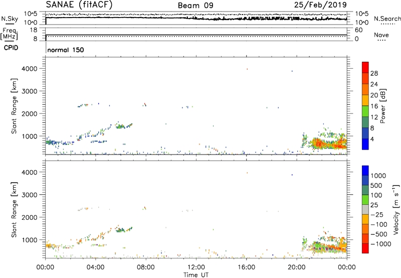This screenshot has width=401, height=278.
Task: Click the 3000 tick in power panel
Action: 30,91
